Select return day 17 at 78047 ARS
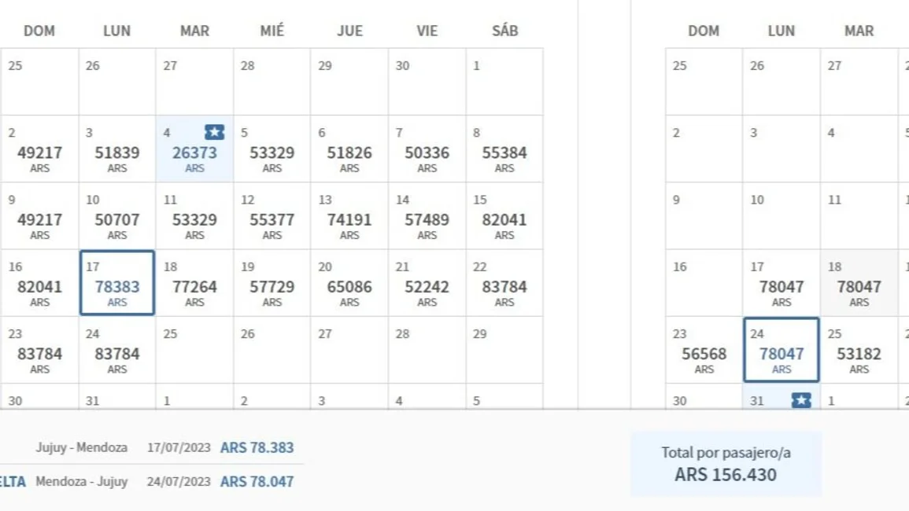 782,283
